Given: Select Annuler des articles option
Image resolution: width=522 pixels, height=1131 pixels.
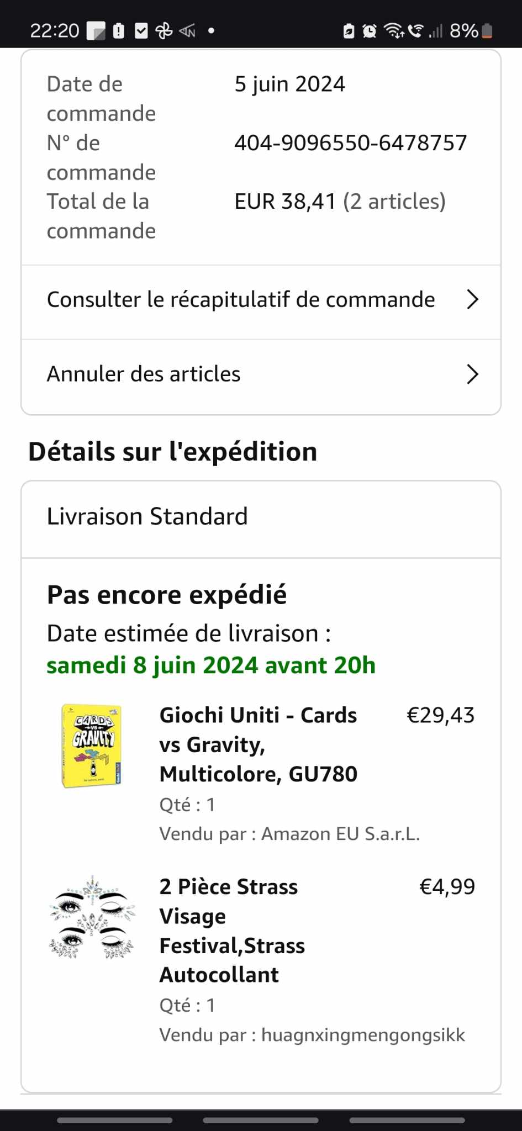Looking at the screenshot, I should pos(144,374).
